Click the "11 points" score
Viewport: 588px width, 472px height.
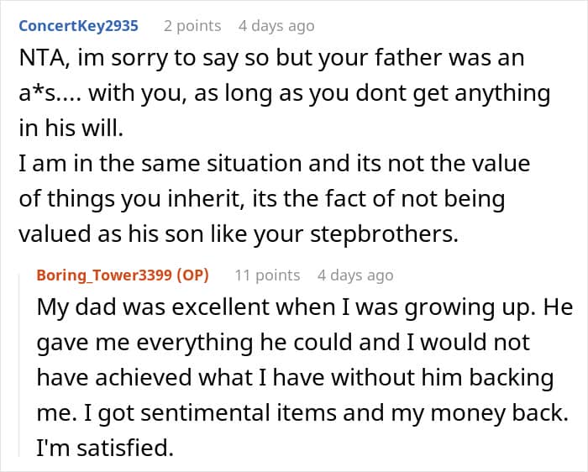coord(267,275)
